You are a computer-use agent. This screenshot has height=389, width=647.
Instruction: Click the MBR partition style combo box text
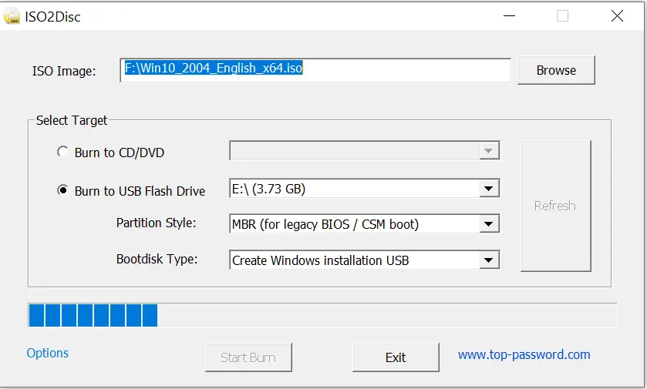(325, 224)
